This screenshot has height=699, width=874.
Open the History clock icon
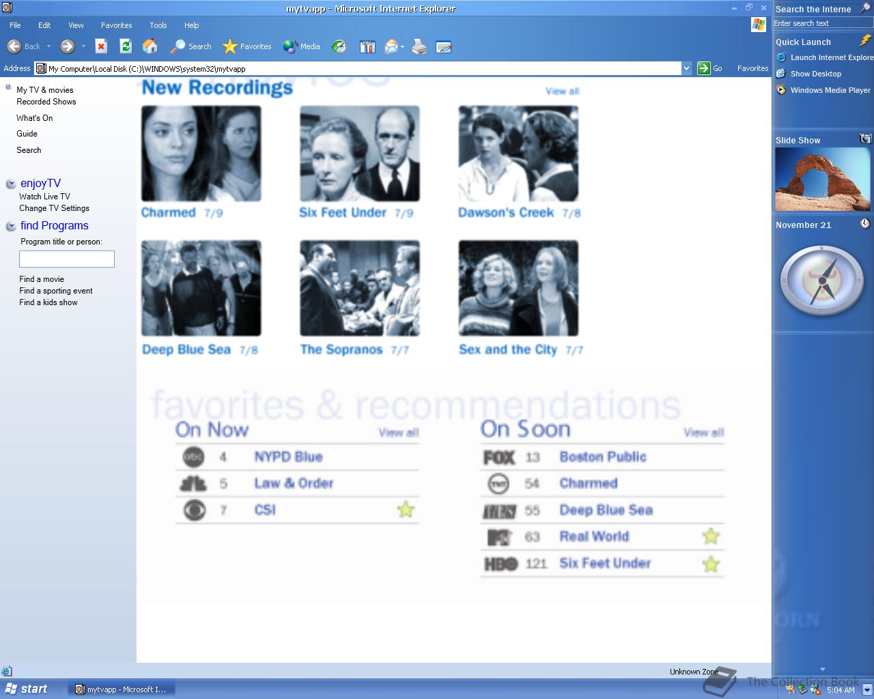tap(339, 46)
